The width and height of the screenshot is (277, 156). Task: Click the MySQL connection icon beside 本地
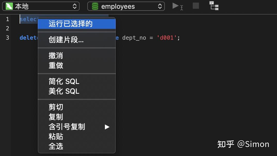pos(9,6)
